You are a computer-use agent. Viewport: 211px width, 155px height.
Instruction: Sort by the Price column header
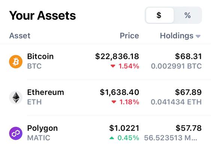point(129,36)
